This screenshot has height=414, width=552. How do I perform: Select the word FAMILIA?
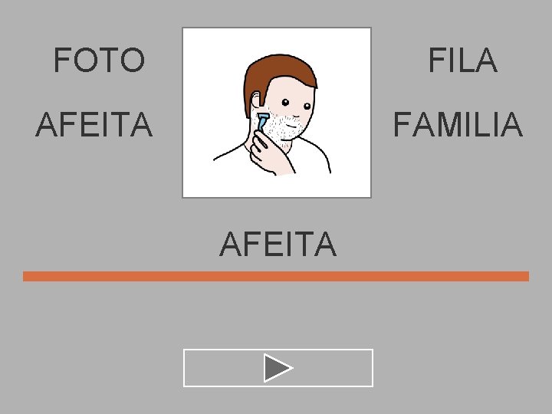pos(458,124)
